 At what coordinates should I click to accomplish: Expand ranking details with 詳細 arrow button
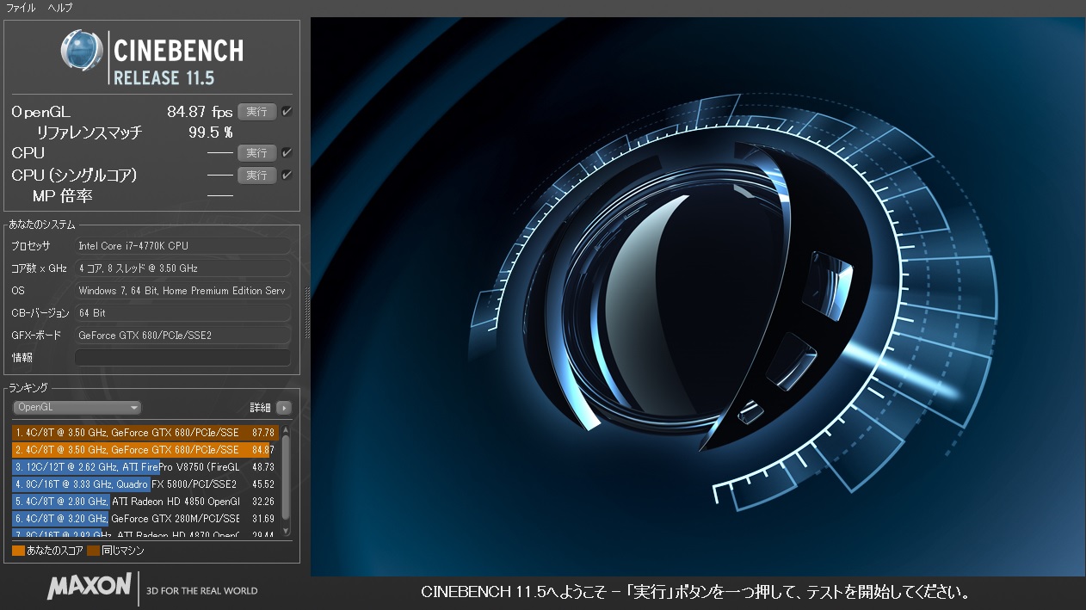[x=284, y=408]
